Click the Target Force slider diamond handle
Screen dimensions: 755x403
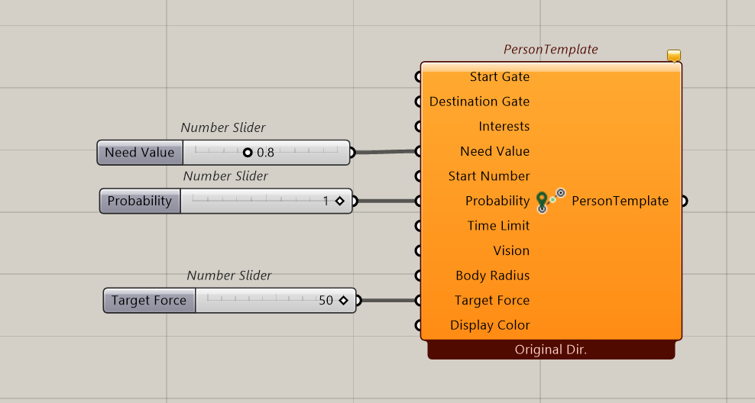pyautogui.click(x=343, y=301)
